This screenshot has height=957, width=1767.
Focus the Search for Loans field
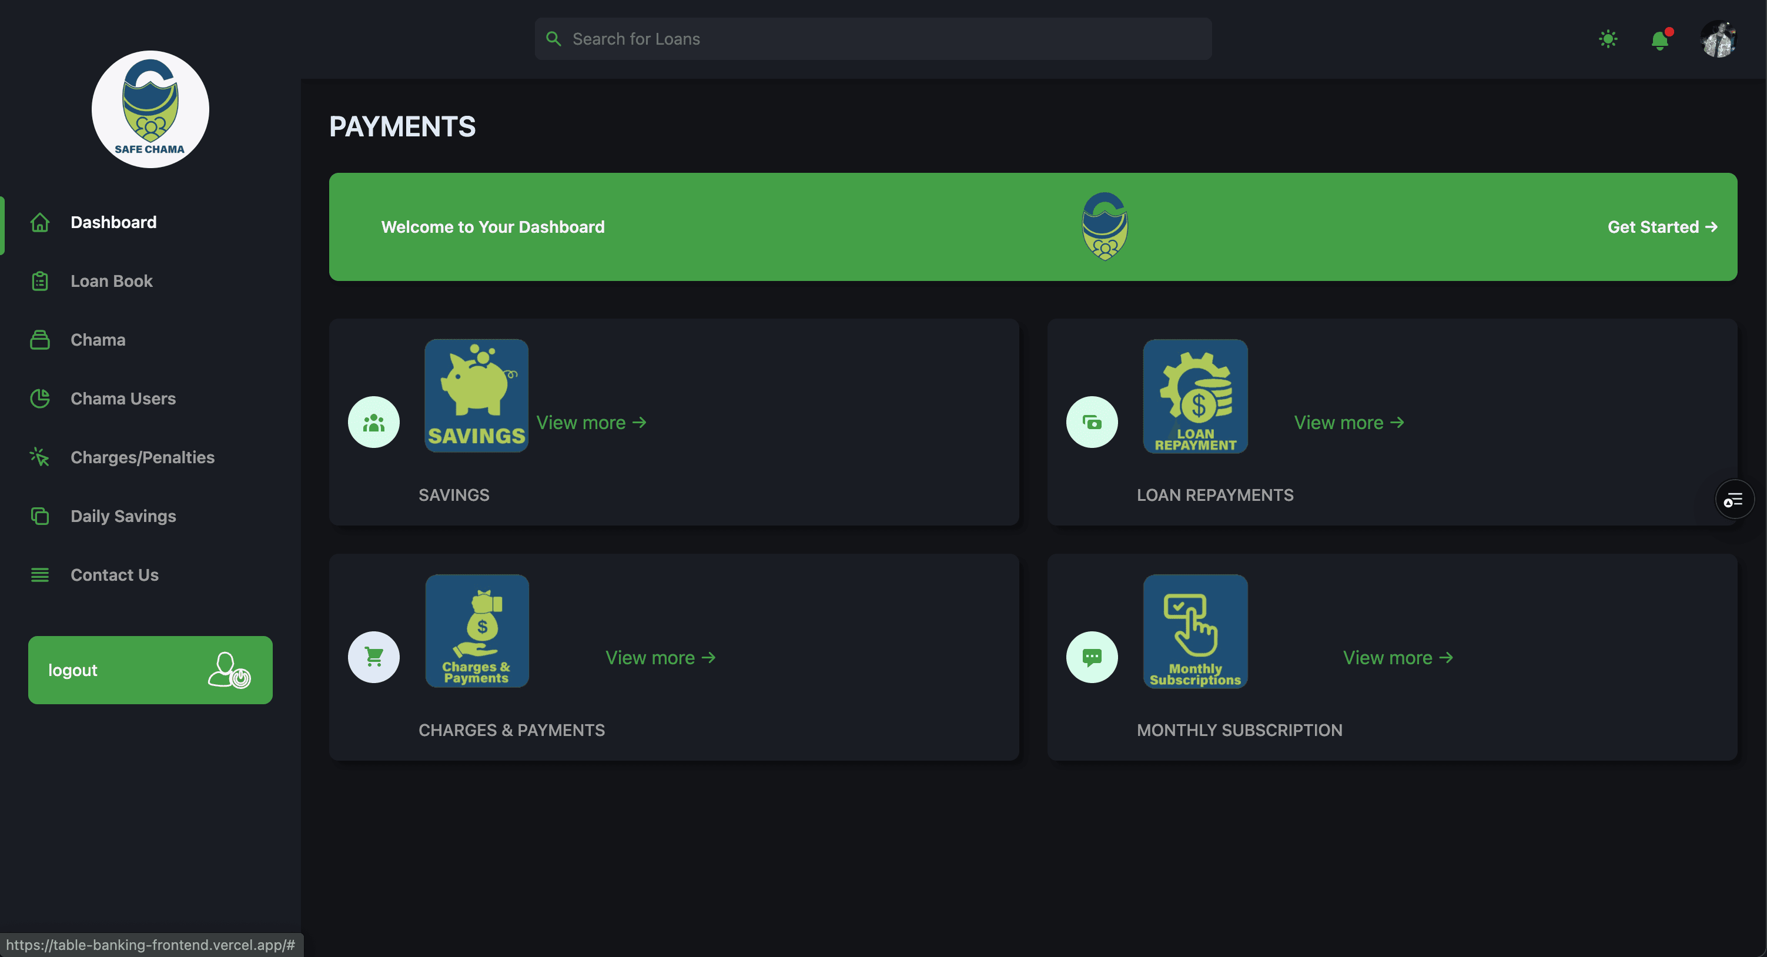[x=872, y=39]
